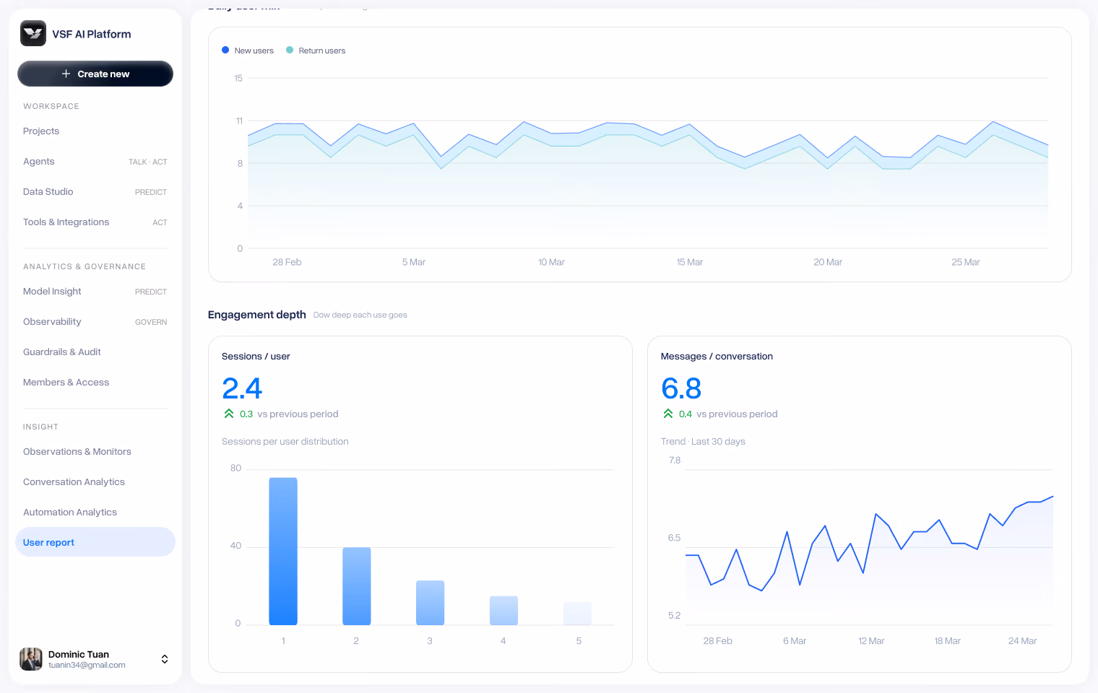The width and height of the screenshot is (1098, 693).
Task: Click the 2.4 sessions per user value
Action: point(242,388)
